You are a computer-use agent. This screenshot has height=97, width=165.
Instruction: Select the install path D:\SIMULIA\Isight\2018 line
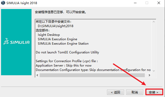[x=55, y=26]
